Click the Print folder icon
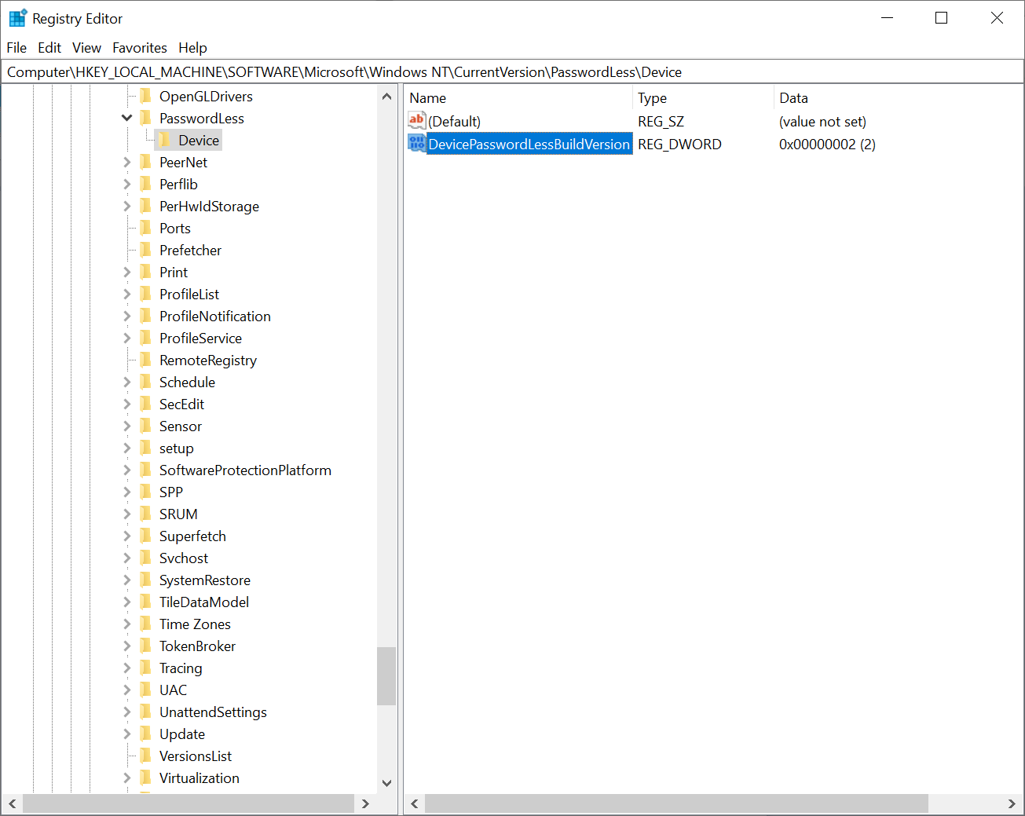 pyautogui.click(x=145, y=273)
